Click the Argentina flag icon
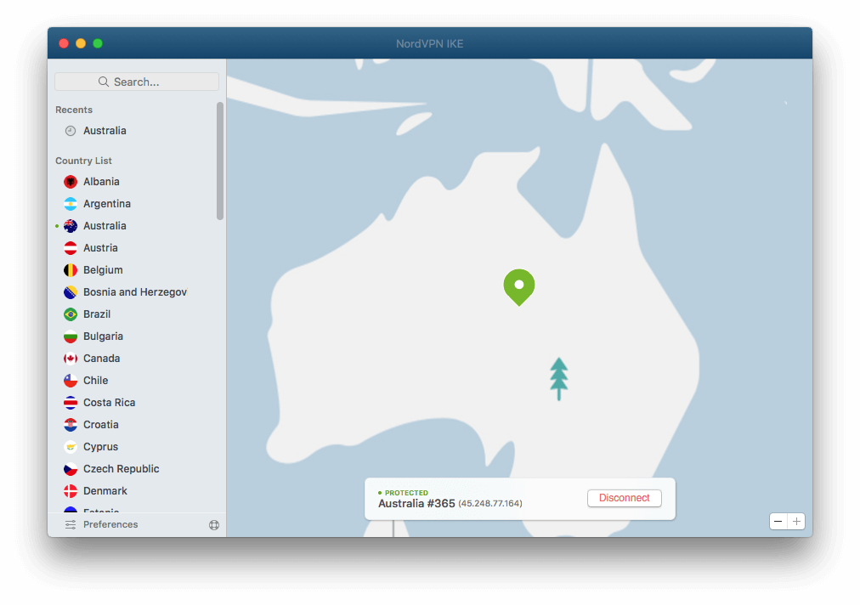The height and width of the screenshot is (605, 860). (71, 203)
